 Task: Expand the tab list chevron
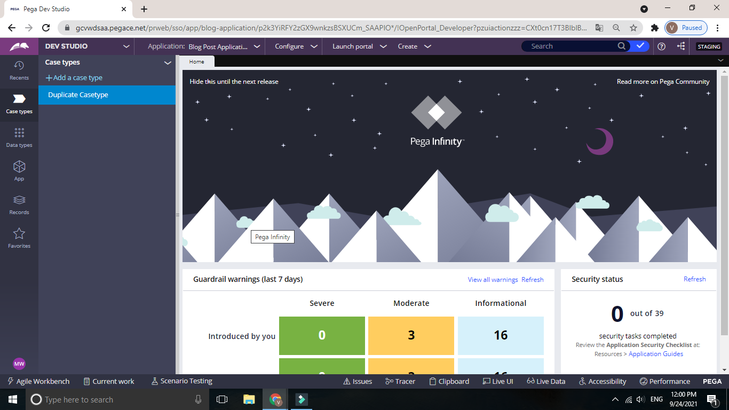tap(720, 60)
